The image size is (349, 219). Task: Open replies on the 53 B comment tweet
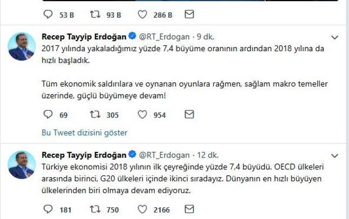click(x=48, y=15)
